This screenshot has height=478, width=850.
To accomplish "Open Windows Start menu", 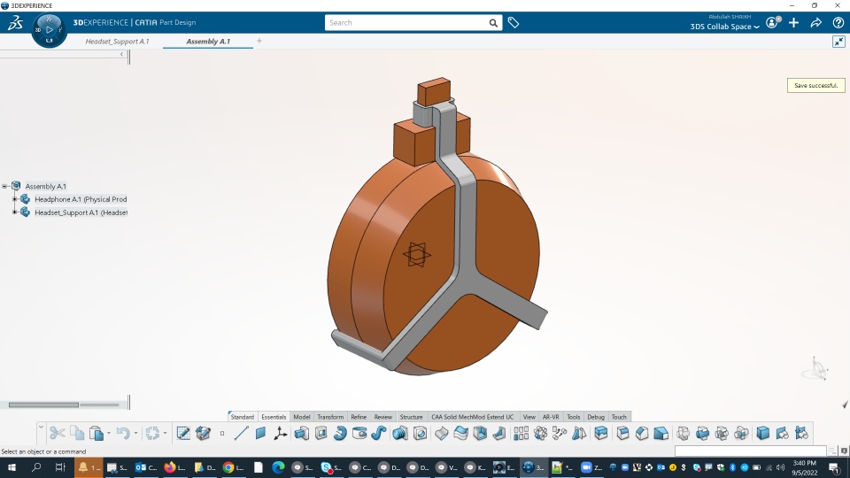I will click(12, 467).
